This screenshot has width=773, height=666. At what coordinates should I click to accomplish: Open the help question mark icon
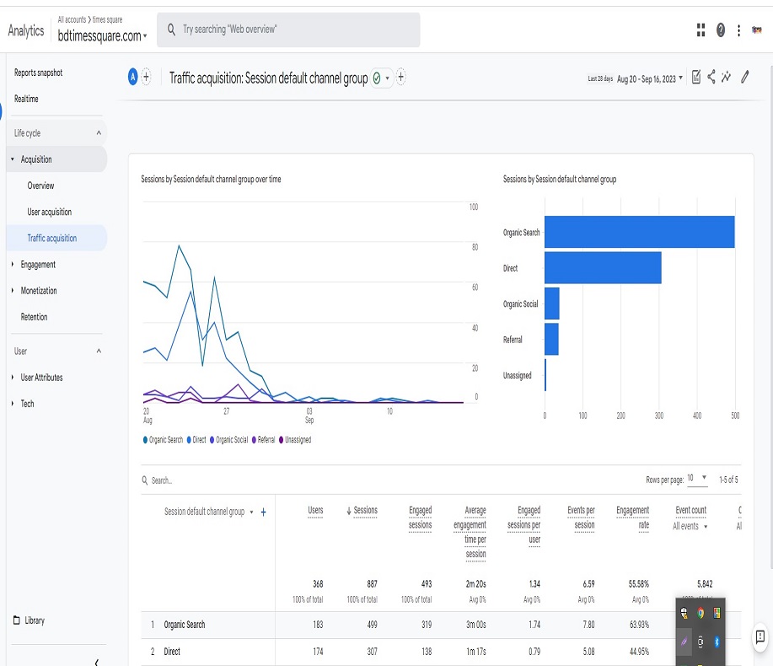pos(720,30)
